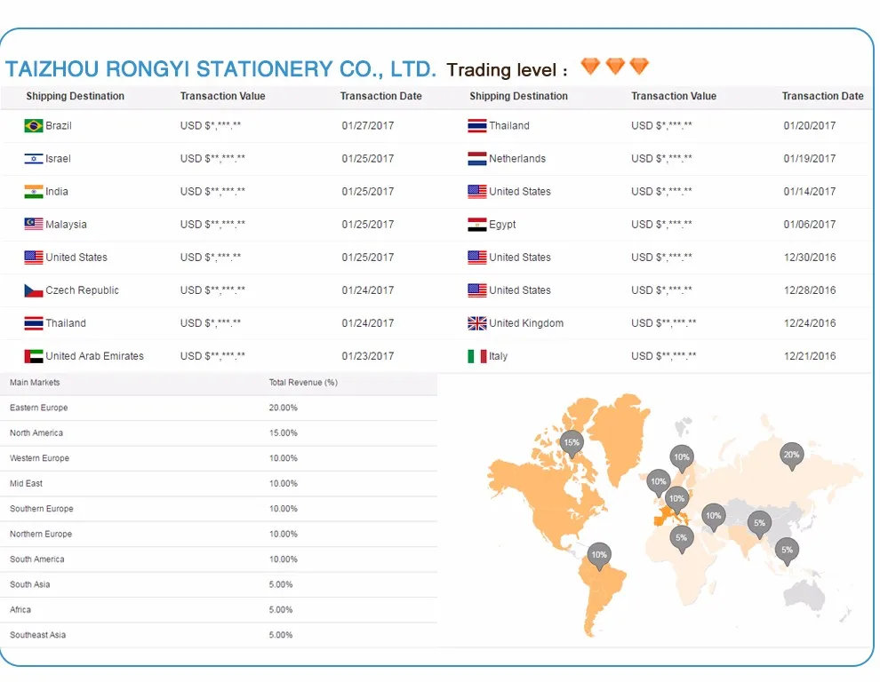Click the Thailand flag in the 01/20/2017 row
The image size is (880, 682).
coord(477,125)
